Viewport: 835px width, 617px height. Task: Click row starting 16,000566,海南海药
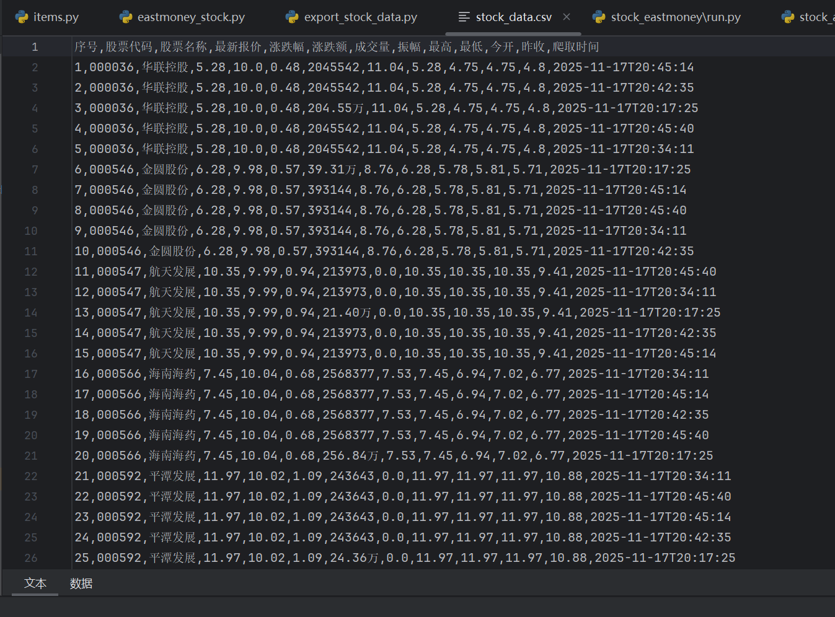click(391, 374)
